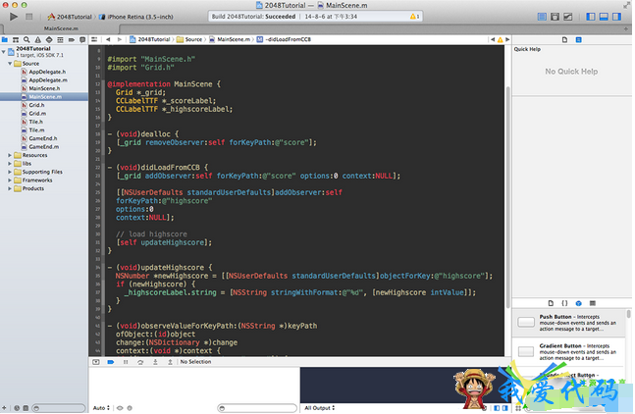Image resolution: width=635 pixels, height=414 pixels.
Task: Pause program execution in debug bar
Action: 126,362
